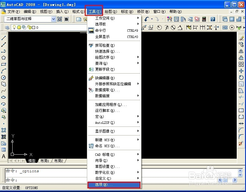The image size is (246, 192).
Task: Click the New drawing file icon
Action: click(x=79, y=19)
